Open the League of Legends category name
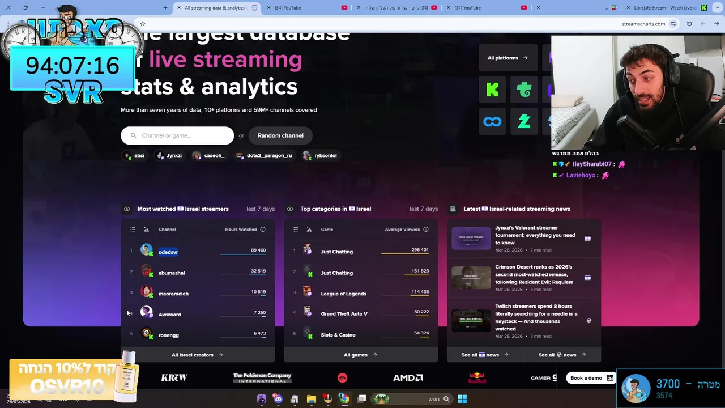725x408 pixels. pos(343,294)
